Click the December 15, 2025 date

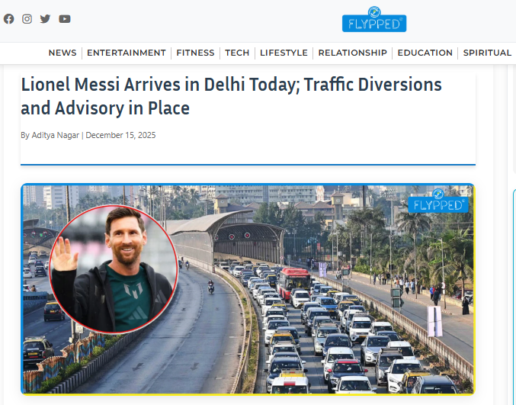[120, 135]
